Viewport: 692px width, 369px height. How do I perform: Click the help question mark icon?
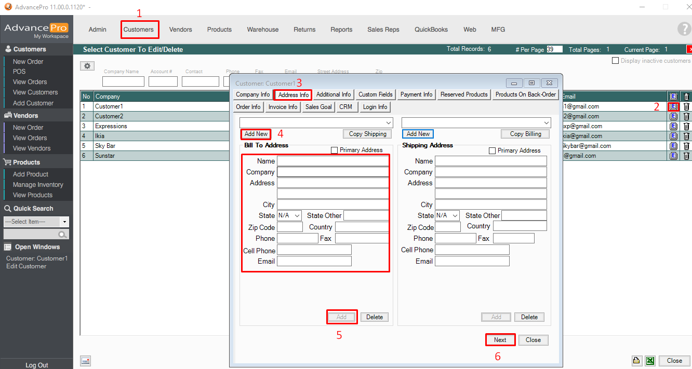coord(684,29)
